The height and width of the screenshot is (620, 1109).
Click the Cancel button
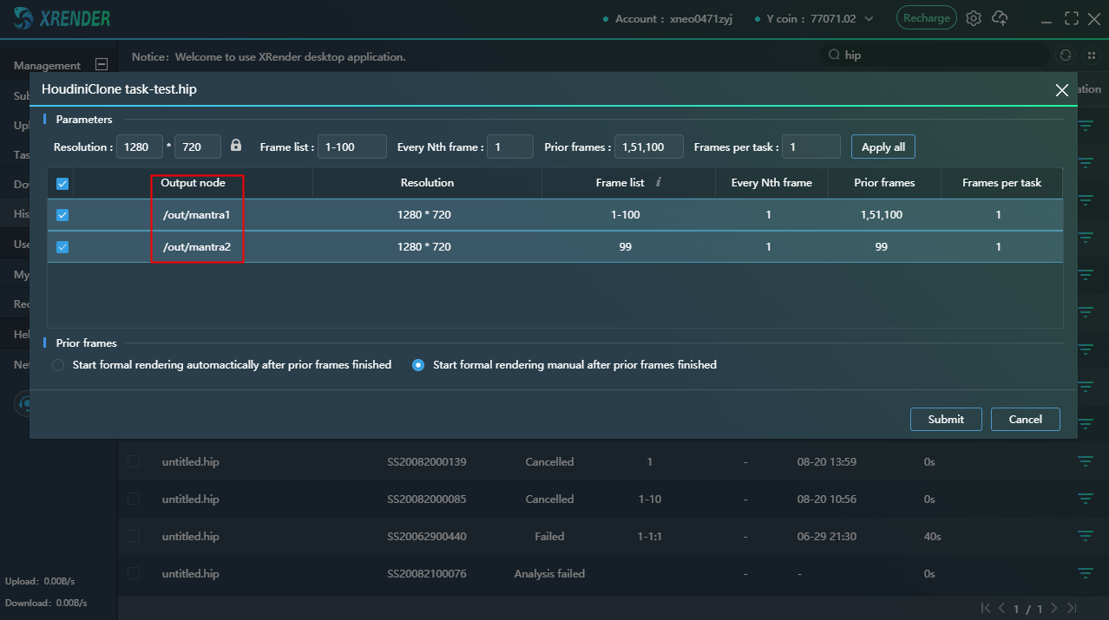(1025, 419)
